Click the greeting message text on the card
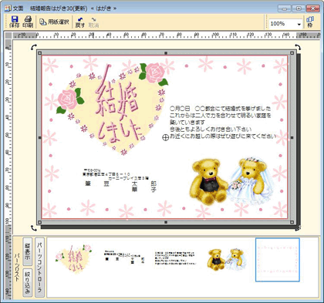Screen dimensions: 324x303 coord(223,122)
